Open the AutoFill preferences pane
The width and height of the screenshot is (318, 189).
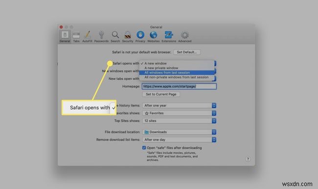coord(87,37)
